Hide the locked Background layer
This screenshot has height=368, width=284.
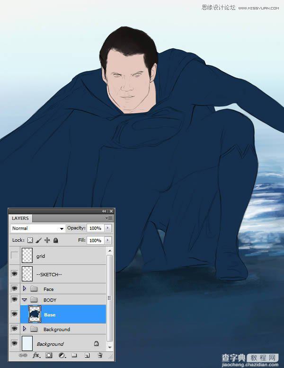point(14,343)
